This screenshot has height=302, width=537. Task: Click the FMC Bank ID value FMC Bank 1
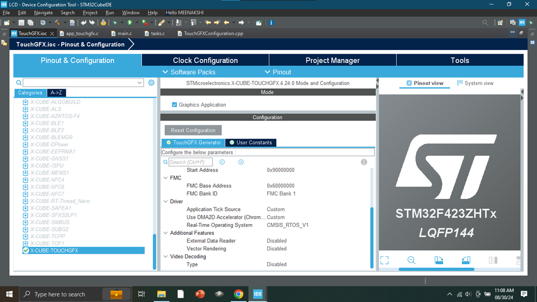coord(281,194)
